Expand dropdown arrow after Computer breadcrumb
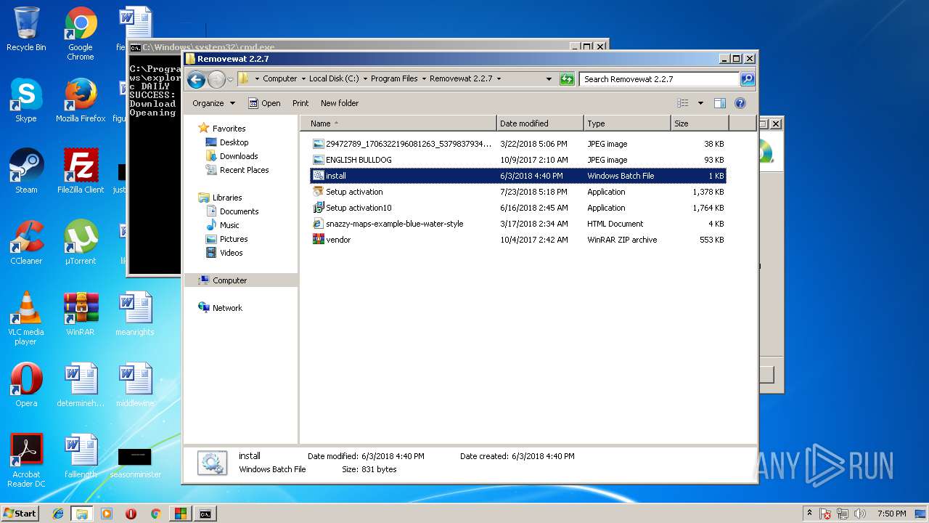929x523 pixels. tap(303, 78)
